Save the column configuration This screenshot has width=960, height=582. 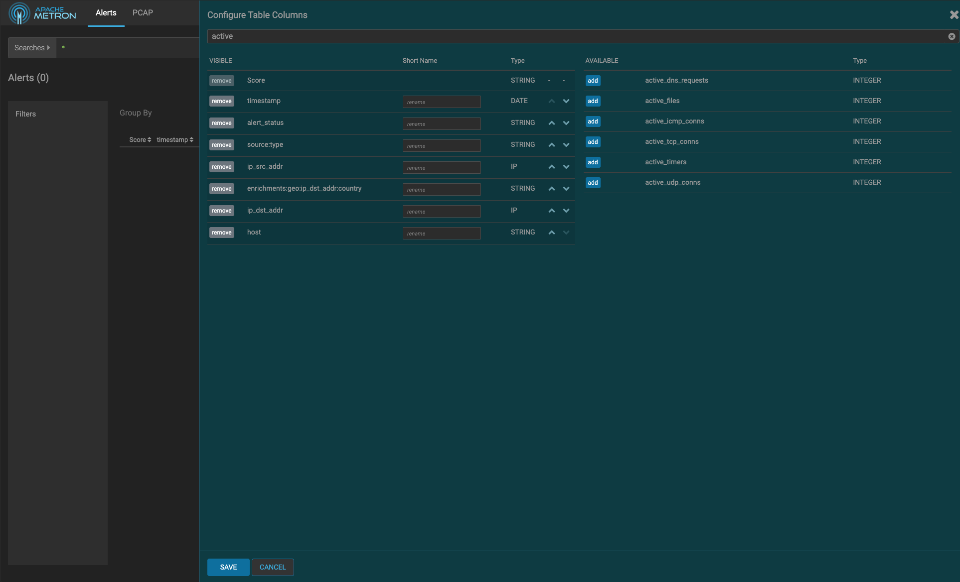[228, 567]
